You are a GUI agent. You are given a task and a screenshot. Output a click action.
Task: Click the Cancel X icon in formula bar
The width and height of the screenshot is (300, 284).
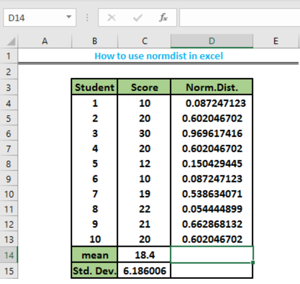point(112,18)
